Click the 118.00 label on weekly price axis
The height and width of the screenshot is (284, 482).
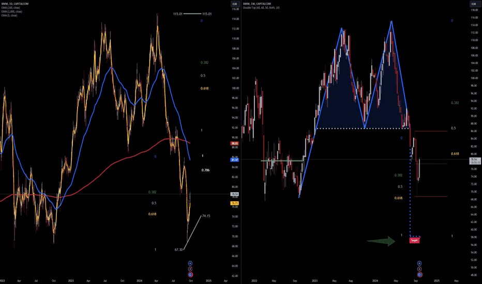pyautogui.click(x=474, y=10)
